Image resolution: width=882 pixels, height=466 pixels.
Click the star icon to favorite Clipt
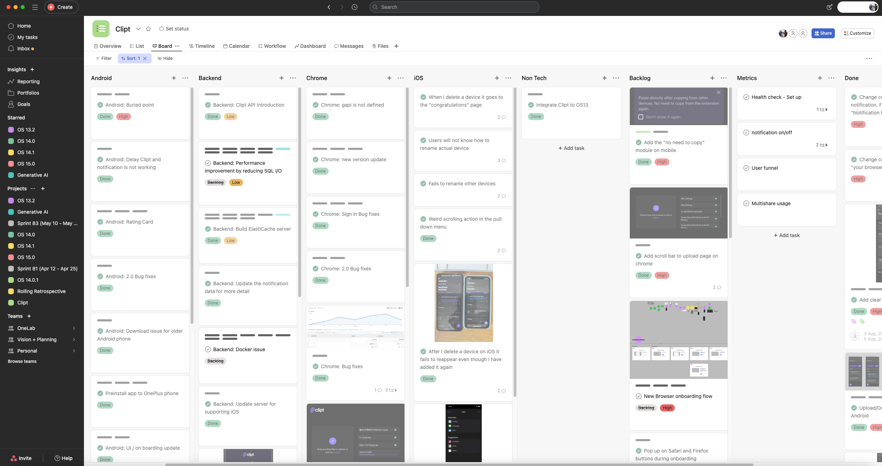(148, 29)
